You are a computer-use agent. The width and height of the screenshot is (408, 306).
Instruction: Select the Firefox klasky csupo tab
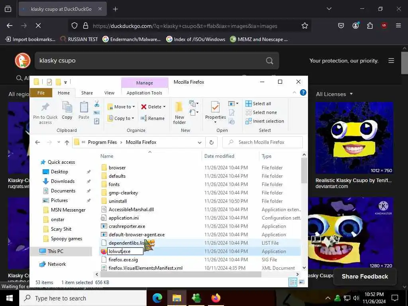pyautogui.click(x=63, y=9)
